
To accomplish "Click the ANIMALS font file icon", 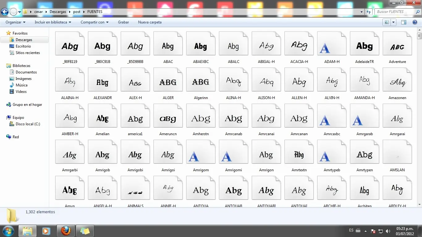I will 135,188.
